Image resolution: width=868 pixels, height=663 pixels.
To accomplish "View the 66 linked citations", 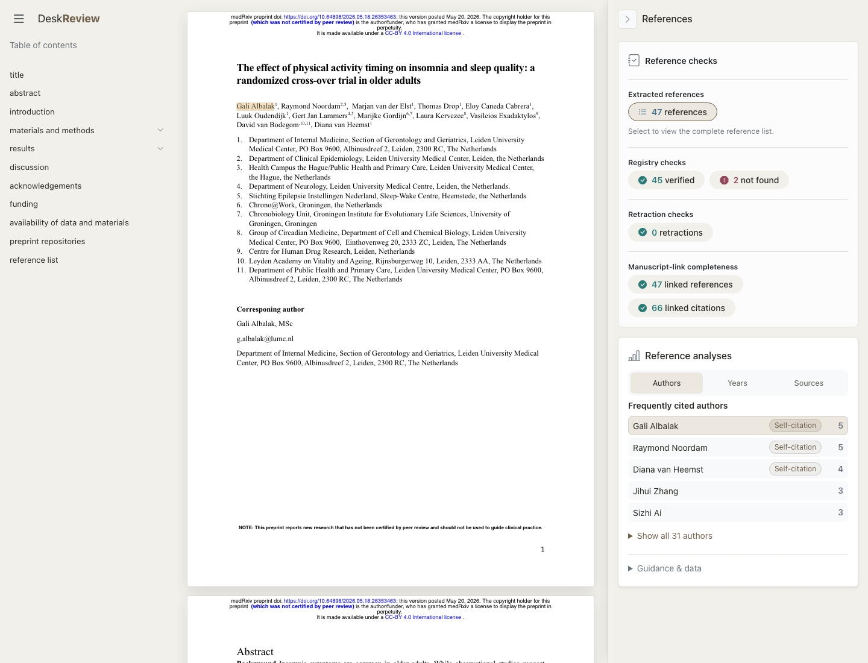I will pyautogui.click(x=682, y=308).
